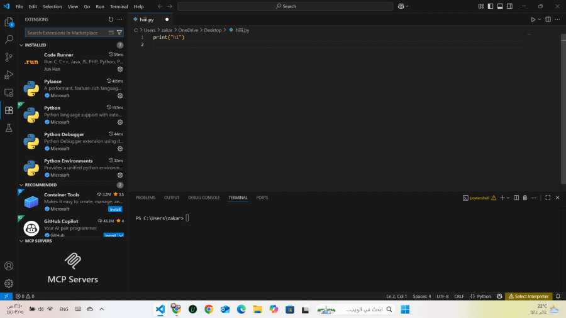Open the Source Control view
The width and height of the screenshot is (566, 318).
(9, 57)
